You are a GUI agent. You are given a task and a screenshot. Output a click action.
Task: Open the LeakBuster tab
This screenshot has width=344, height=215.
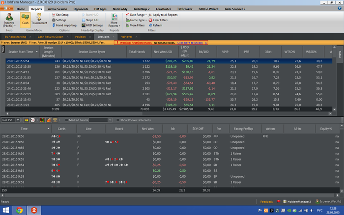163,9
